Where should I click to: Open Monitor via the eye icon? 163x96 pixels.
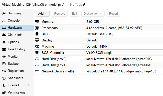(x=4, y=57)
